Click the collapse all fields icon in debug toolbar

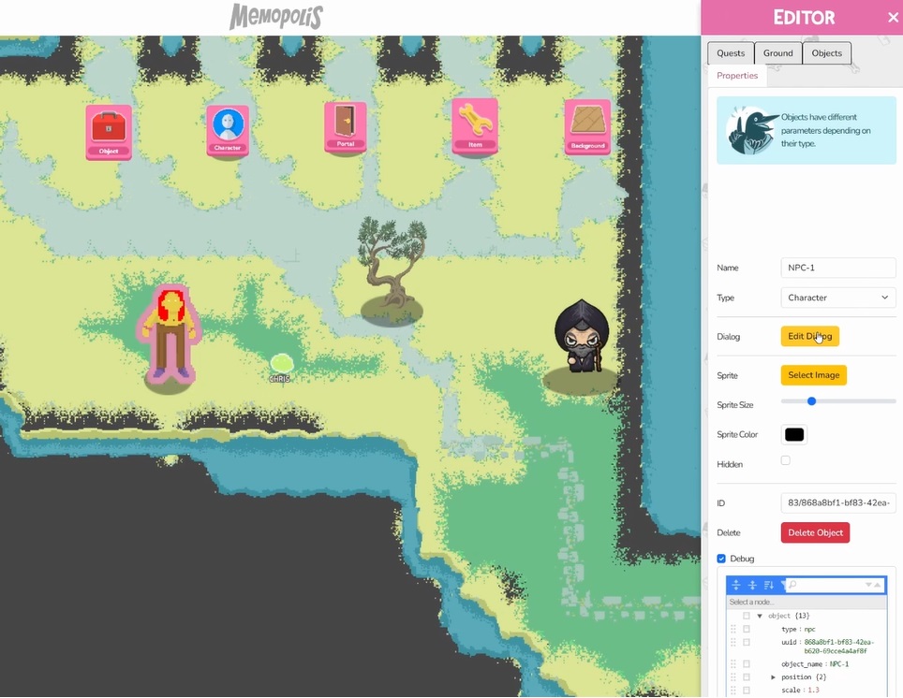pyautogui.click(x=752, y=585)
